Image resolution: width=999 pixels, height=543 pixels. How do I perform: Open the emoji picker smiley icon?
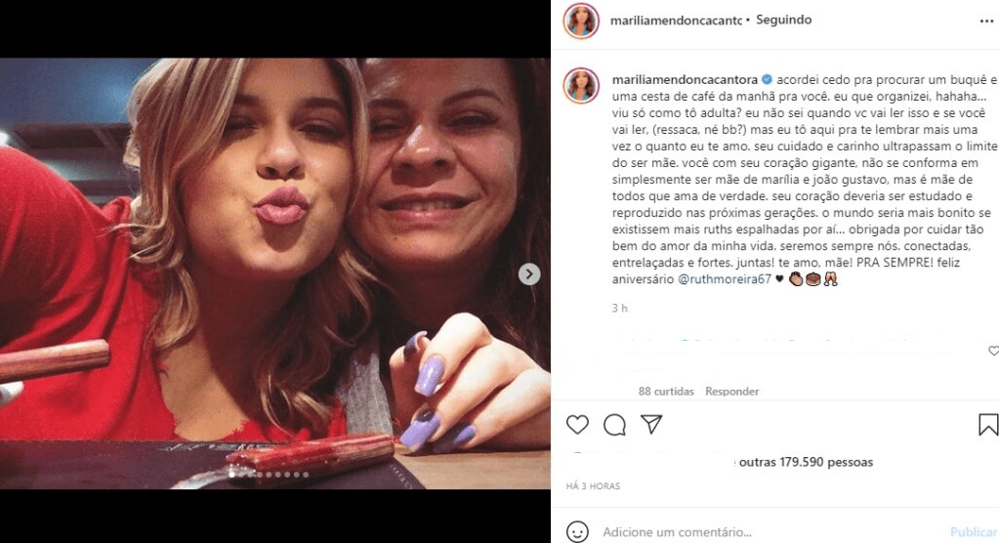(x=577, y=531)
